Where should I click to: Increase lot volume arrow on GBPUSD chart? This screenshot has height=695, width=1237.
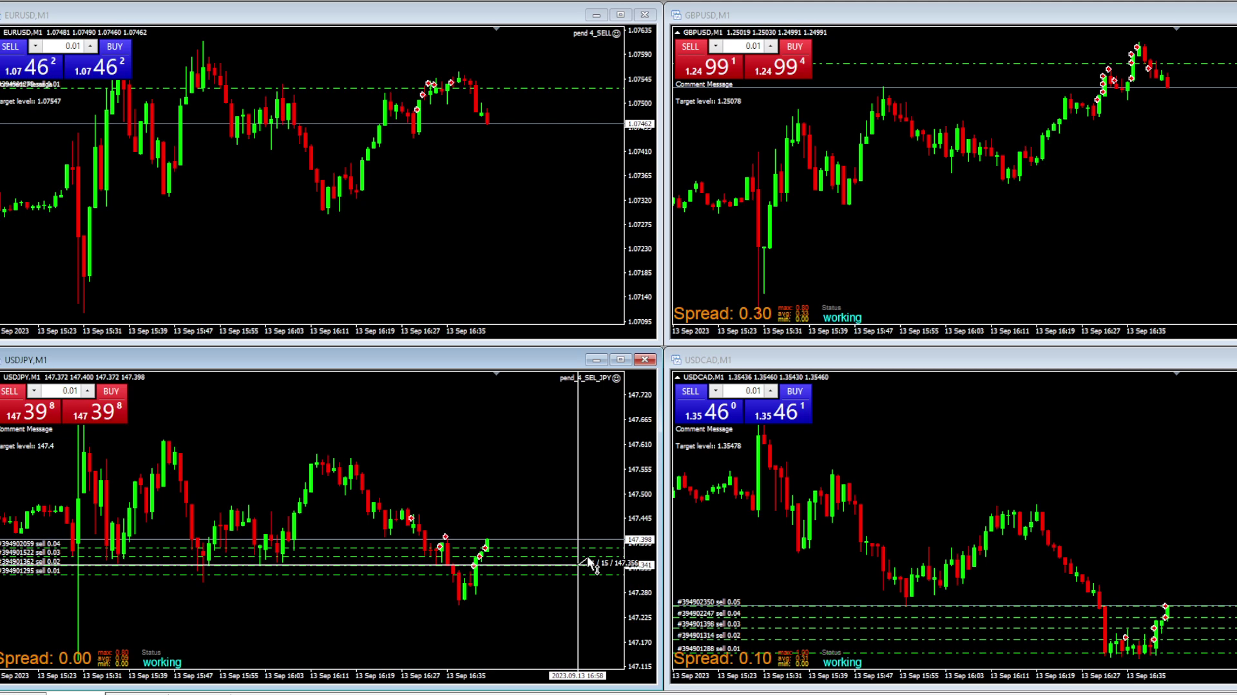coord(771,46)
